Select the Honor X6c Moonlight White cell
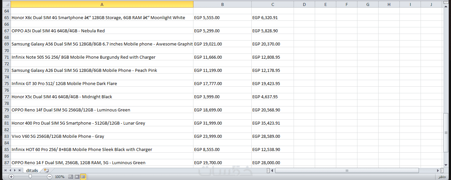The height and width of the screenshot is (180, 451). [x=102, y=17]
